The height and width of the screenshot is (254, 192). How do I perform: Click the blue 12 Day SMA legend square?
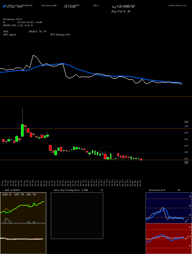click(x=4, y=7)
